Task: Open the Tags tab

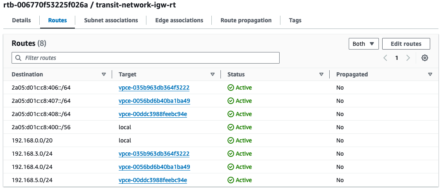Action: (x=295, y=20)
